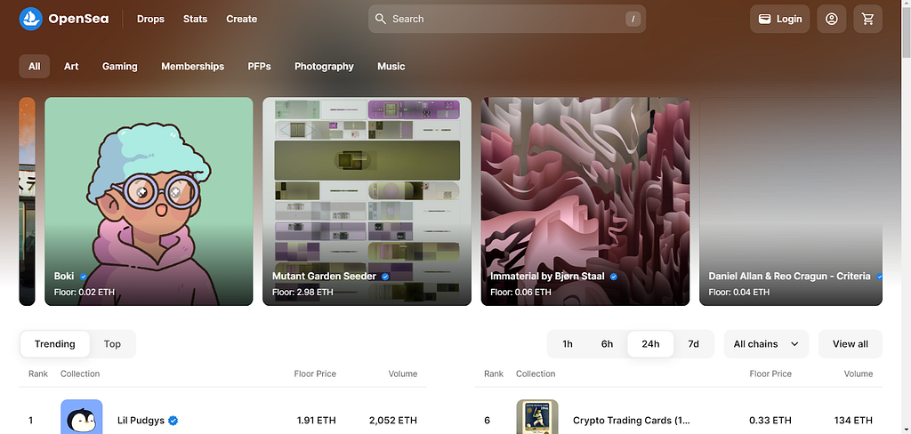Image resolution: width=911 pixels, height=434 pixels.
Task: Select the Art category tab
Action: (x=71, y=66)
